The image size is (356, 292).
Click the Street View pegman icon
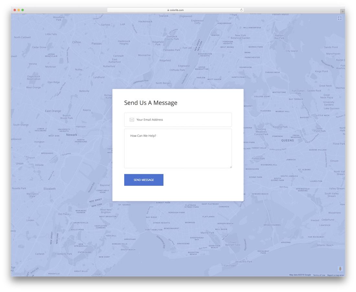(340, 269)
